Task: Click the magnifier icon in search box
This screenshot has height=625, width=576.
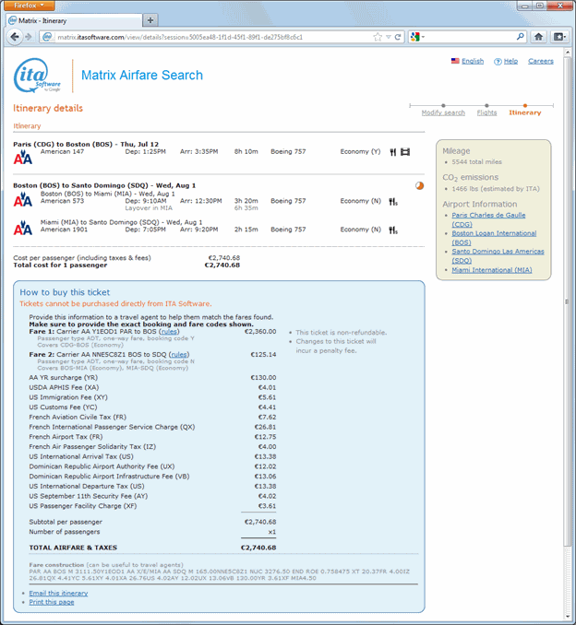Action: pyautogui.click(x=520, y=37)
